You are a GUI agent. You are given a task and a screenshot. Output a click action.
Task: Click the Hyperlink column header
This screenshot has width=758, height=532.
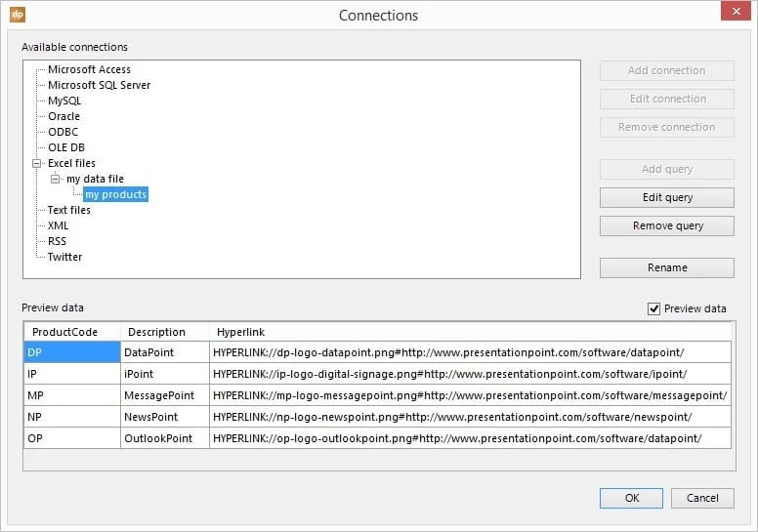[x=470, y=332]
